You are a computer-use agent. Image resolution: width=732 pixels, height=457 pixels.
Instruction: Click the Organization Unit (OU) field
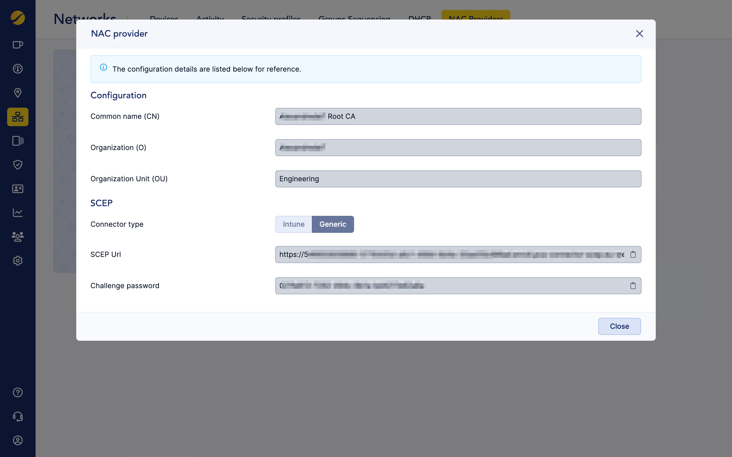pyautogui.click(x=458, y=179)
